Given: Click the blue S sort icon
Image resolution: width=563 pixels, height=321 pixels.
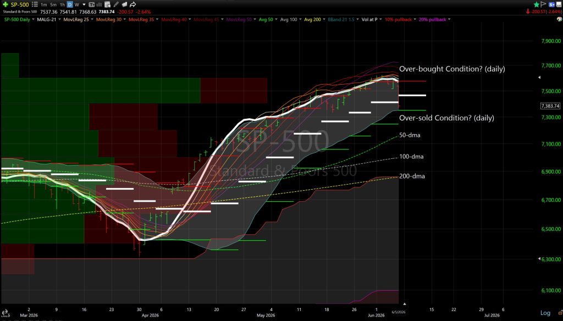Looking at the screenshot, I should tap(551, 4).
